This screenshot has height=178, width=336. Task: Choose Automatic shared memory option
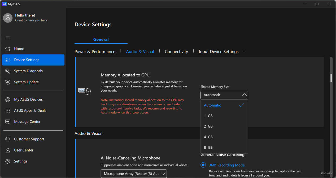[224, 105]
